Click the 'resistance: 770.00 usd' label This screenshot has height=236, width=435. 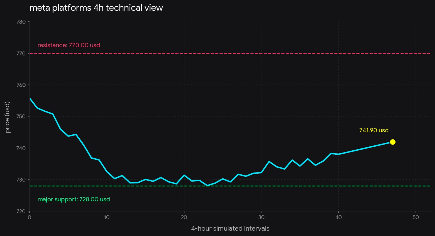point(69,45)
